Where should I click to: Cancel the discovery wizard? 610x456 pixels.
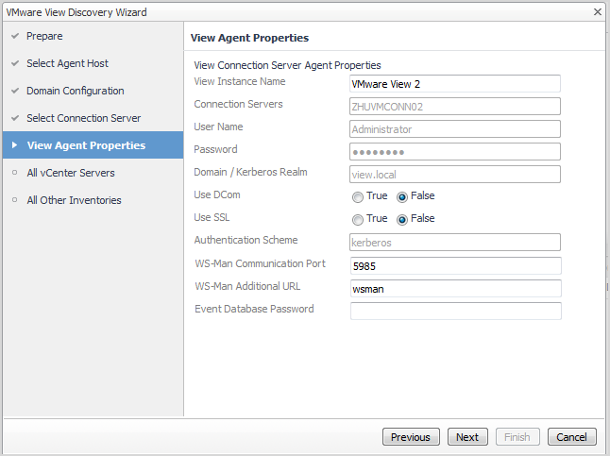click(x=571, y=437)
